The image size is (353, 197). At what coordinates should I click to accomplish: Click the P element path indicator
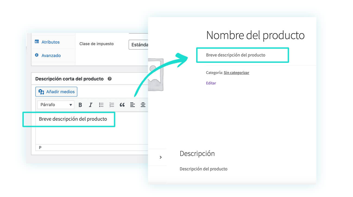pyautogui.click(x=40, y=148)
